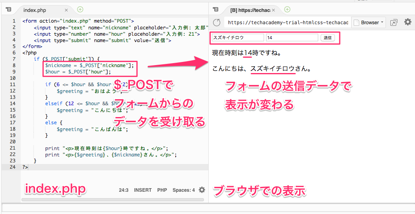Open the pane menu icon in the preview pane
415x214 pixels.
coord(216,10)
